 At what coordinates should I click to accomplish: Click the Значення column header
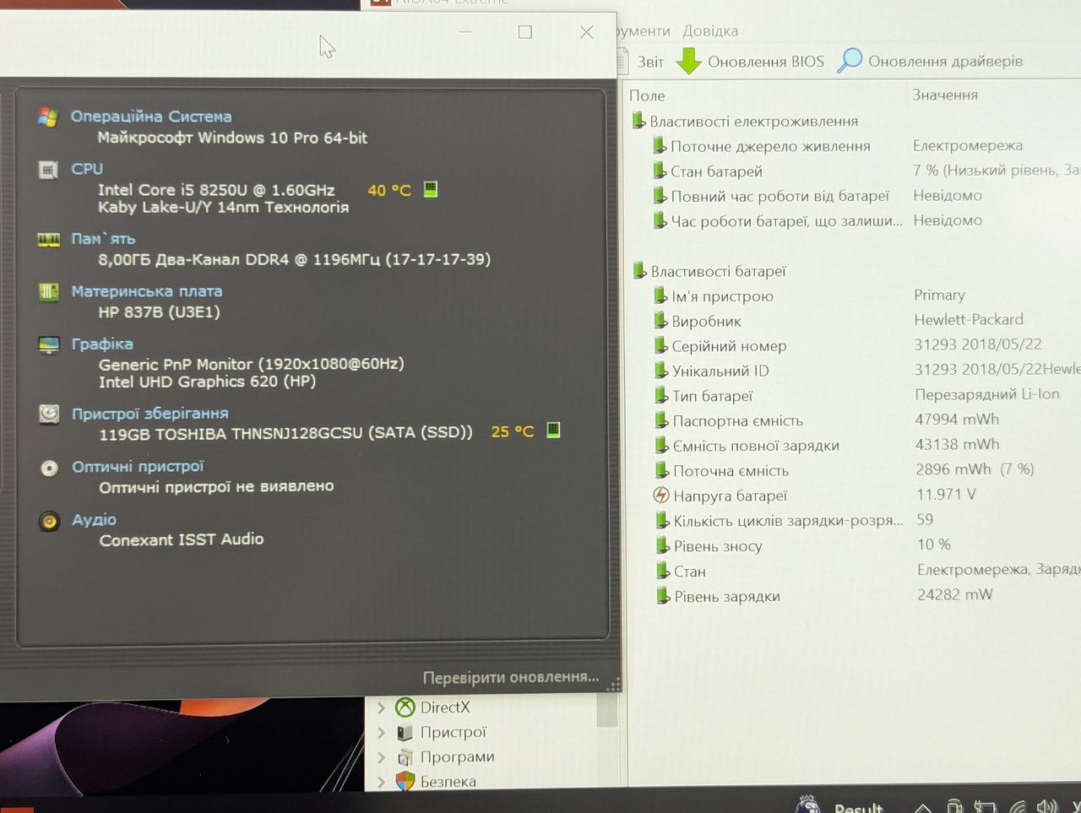pyautogui.click(x=945, y=95)
